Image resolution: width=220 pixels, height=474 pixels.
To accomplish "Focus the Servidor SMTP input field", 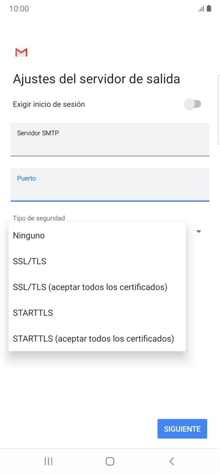I will click(x=110, y=140).
